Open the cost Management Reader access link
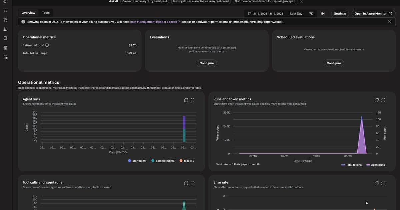This screenshot has width=400, height=210. coord(154,21)
